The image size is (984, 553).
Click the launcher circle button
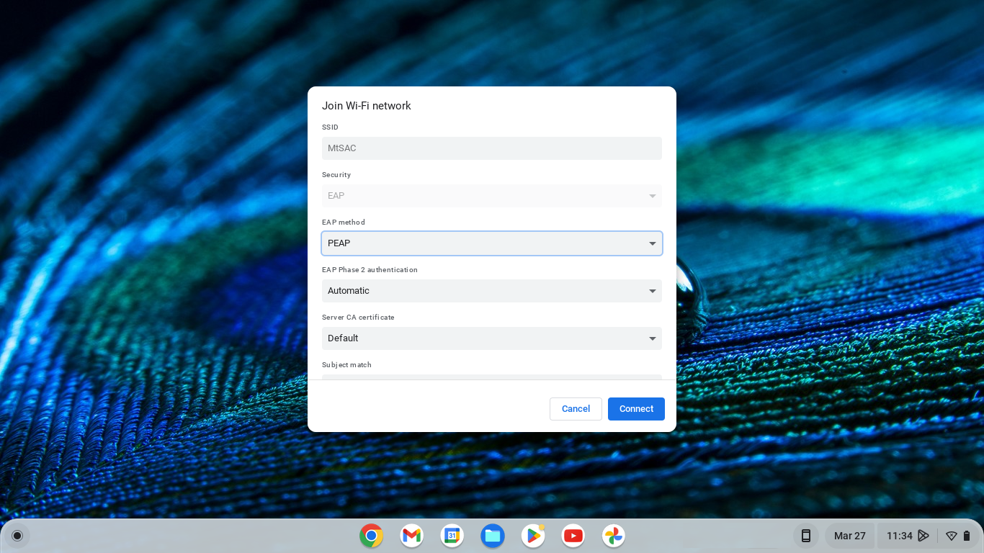pyautogui.click(x=17, y=536)
